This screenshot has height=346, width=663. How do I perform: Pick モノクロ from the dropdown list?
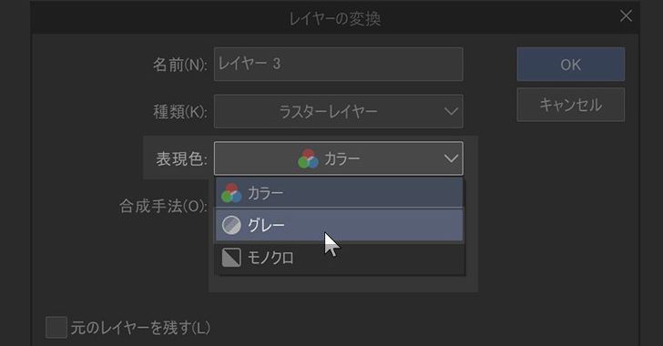340,257
